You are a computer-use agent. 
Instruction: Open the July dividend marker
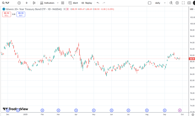pos(128,110)
